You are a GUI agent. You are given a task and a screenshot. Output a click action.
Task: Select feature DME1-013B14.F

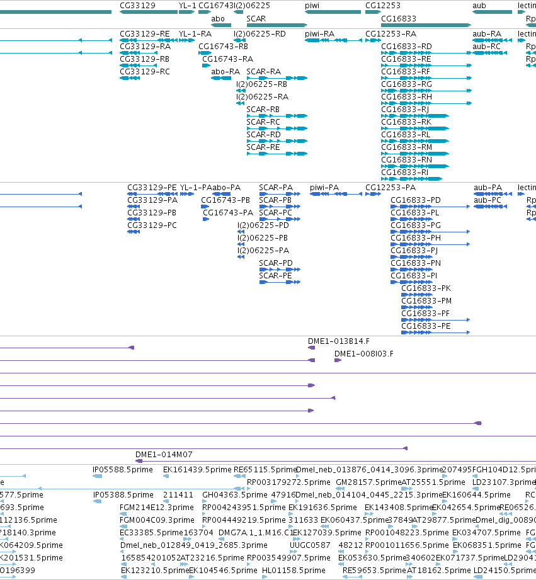312,348
